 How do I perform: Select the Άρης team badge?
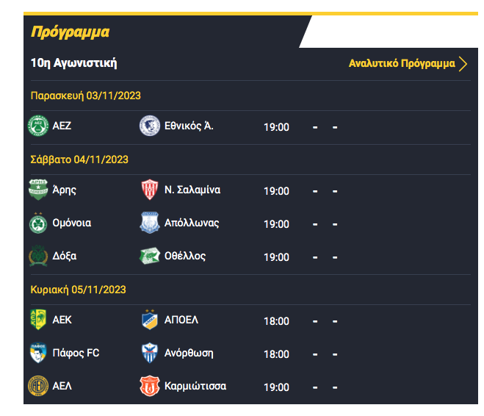tap(38, 190)
